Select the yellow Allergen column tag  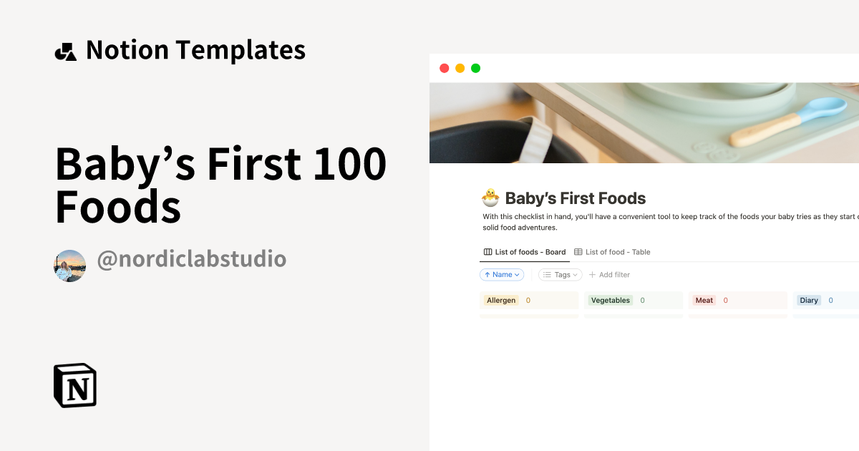tap(501, 300)
